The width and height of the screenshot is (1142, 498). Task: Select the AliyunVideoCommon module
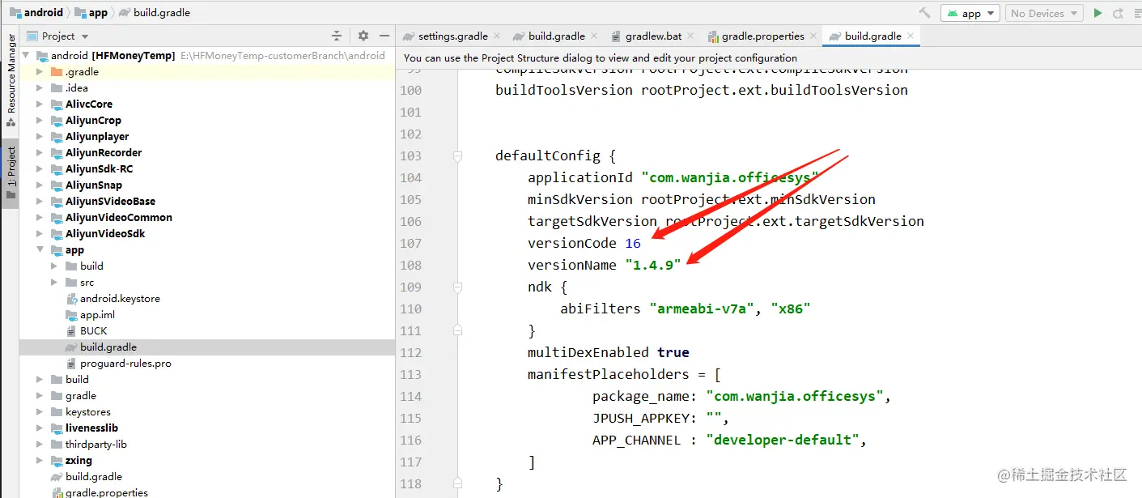(119, 217)
